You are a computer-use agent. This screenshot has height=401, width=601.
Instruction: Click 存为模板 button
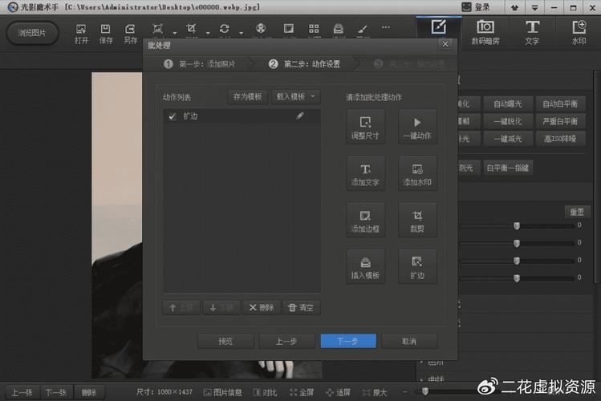point(247,97)
